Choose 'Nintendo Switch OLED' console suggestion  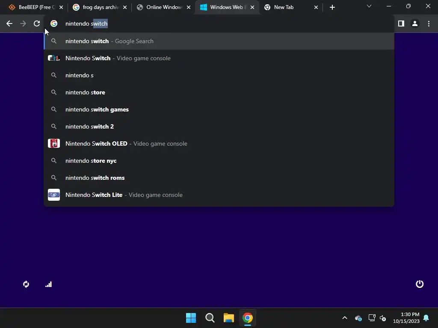coord(219,143)
